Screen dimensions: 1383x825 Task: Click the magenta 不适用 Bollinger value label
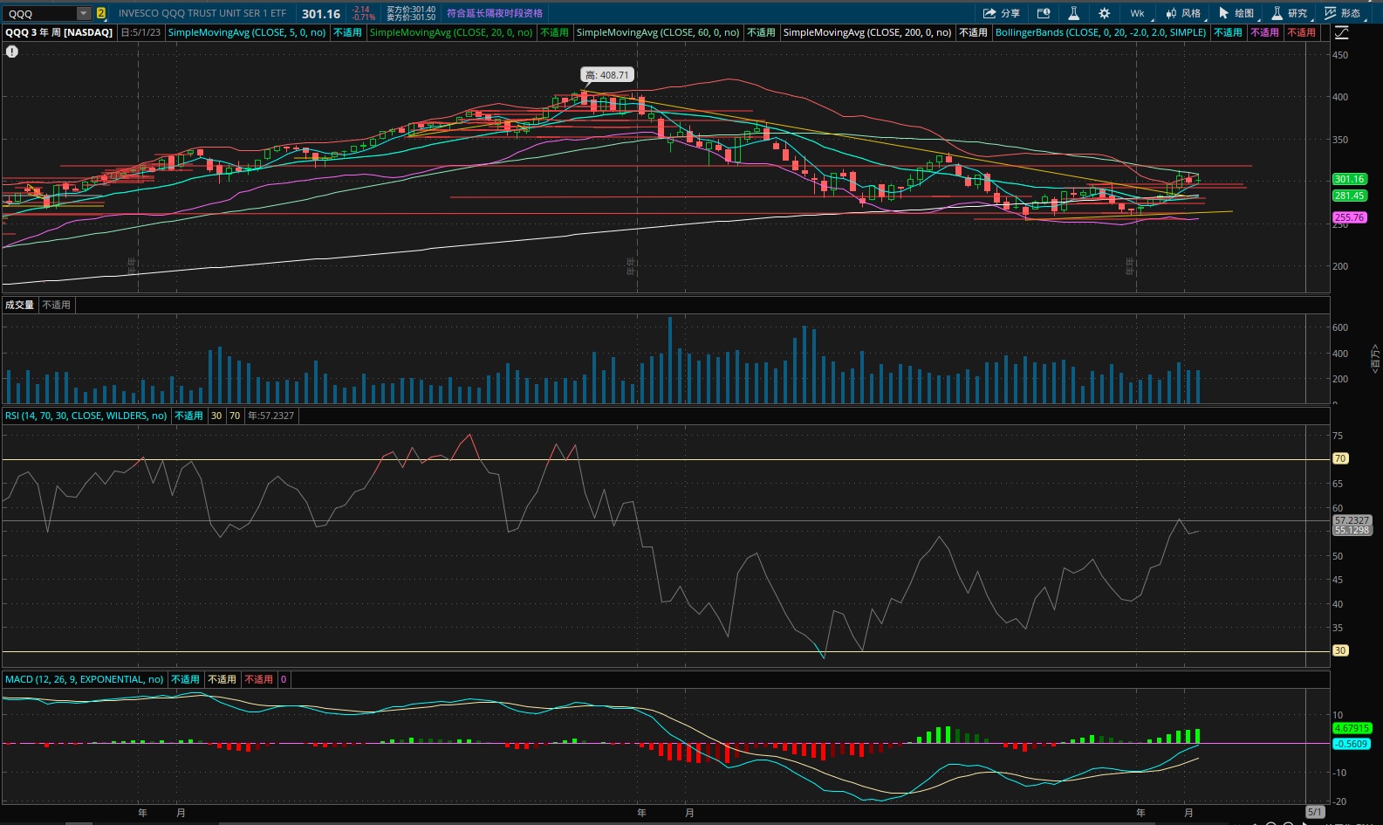(x=1264, y=32)
